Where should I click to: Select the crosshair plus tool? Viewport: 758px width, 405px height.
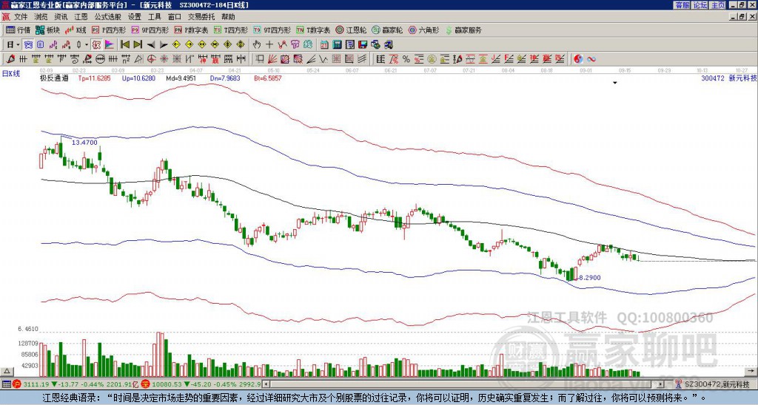tap(269, 45)
